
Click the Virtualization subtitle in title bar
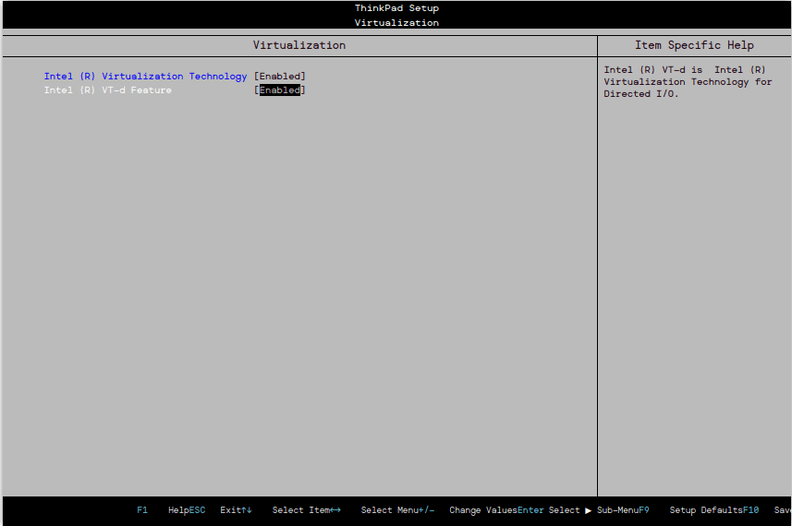(x=396, y=23)
